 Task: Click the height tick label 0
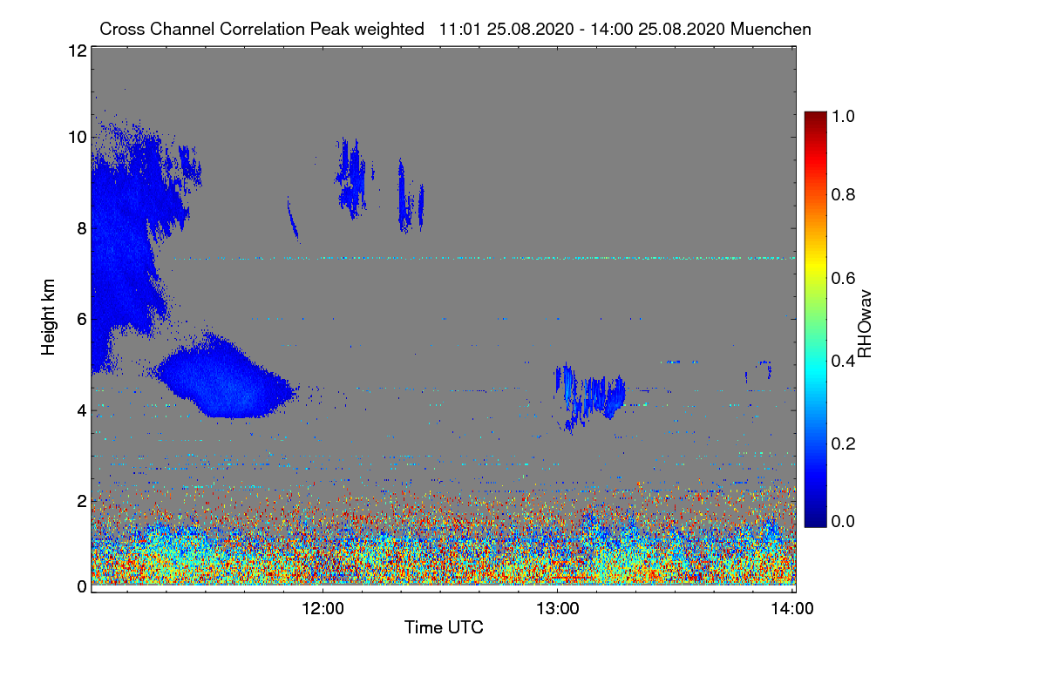(x=81, y=585)
